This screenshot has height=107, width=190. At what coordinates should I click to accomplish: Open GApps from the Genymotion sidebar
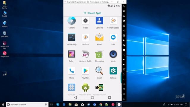coord(124,6)
